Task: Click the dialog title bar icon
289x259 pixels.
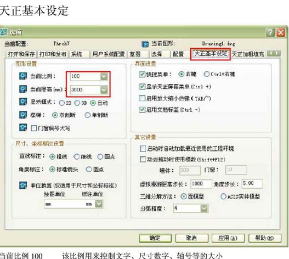Action: point(3,32)
